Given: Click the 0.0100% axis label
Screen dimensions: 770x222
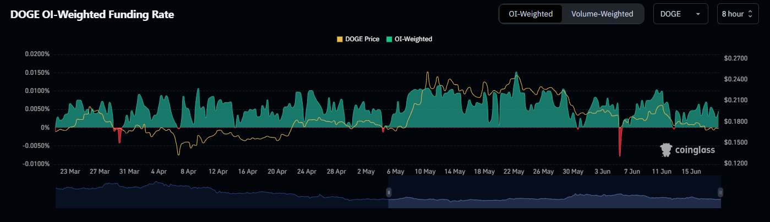Looking at the screenshot, I should click(37, 91).
